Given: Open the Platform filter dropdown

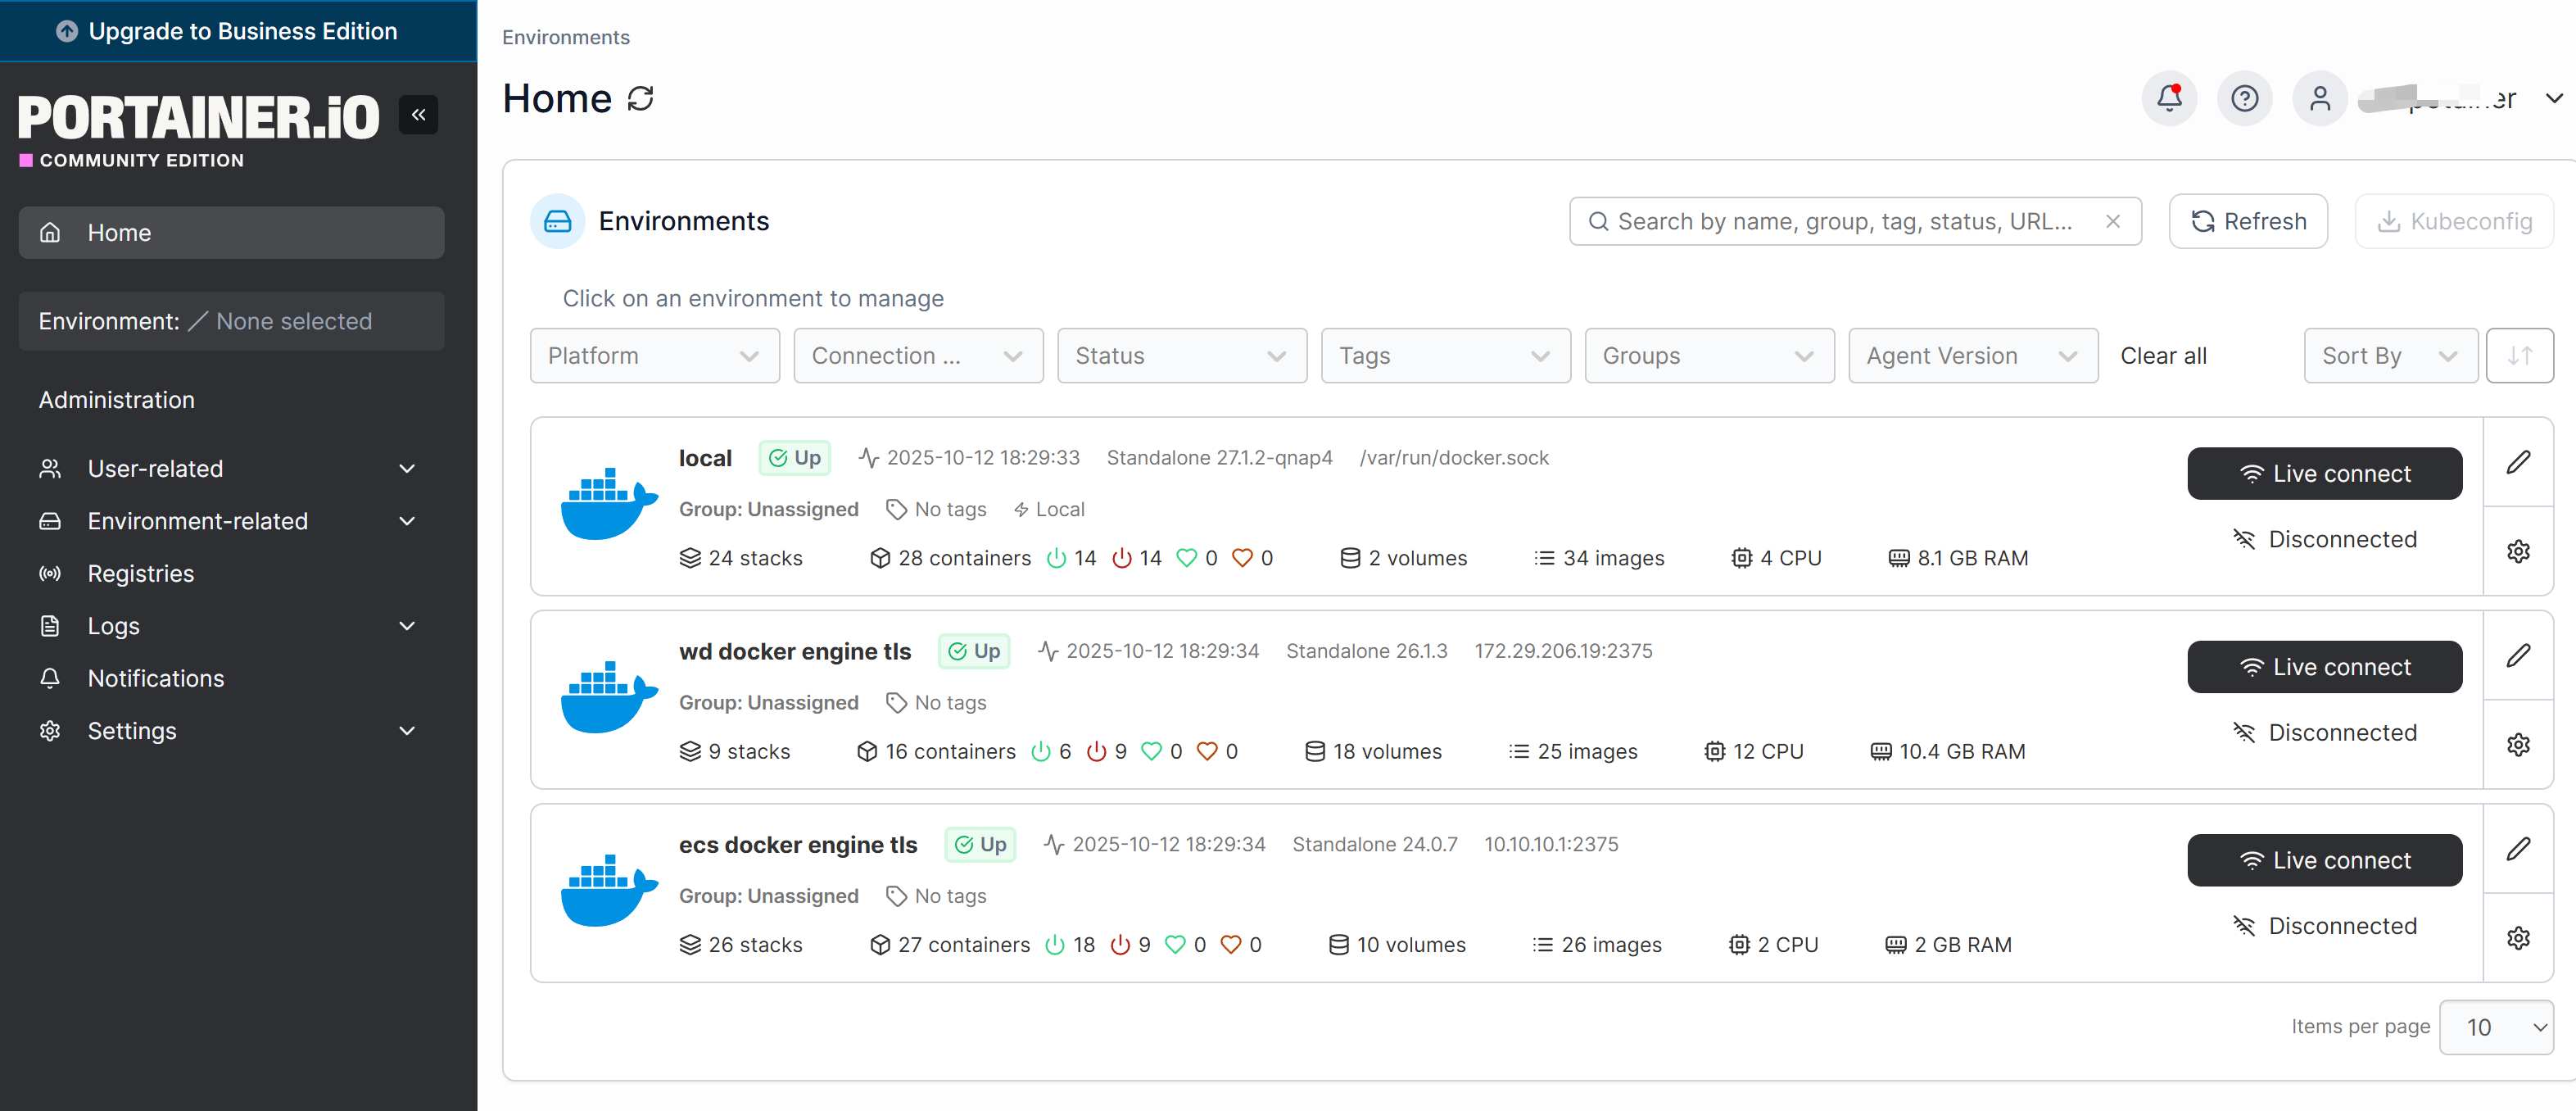Looking at the screenshot, I should 654,356.
